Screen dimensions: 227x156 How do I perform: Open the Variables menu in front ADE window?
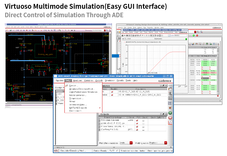point(89,81)
